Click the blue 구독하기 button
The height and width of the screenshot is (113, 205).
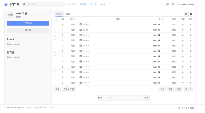coord(28,23)
